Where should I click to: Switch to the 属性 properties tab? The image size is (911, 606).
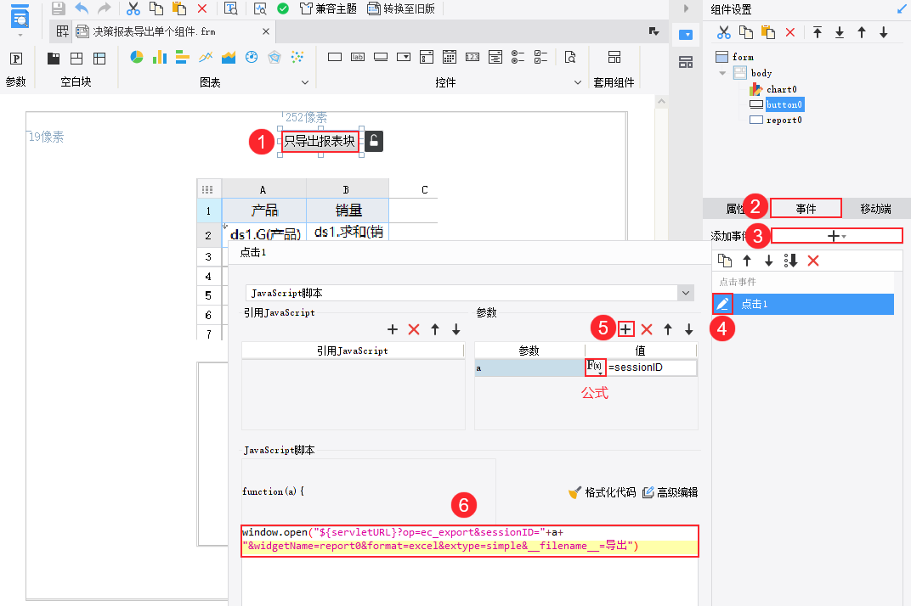click(x=735, y=209)
